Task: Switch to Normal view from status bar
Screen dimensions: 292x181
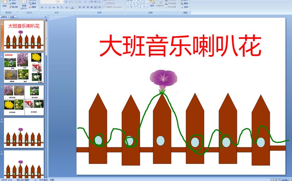Action: point(273,180)
